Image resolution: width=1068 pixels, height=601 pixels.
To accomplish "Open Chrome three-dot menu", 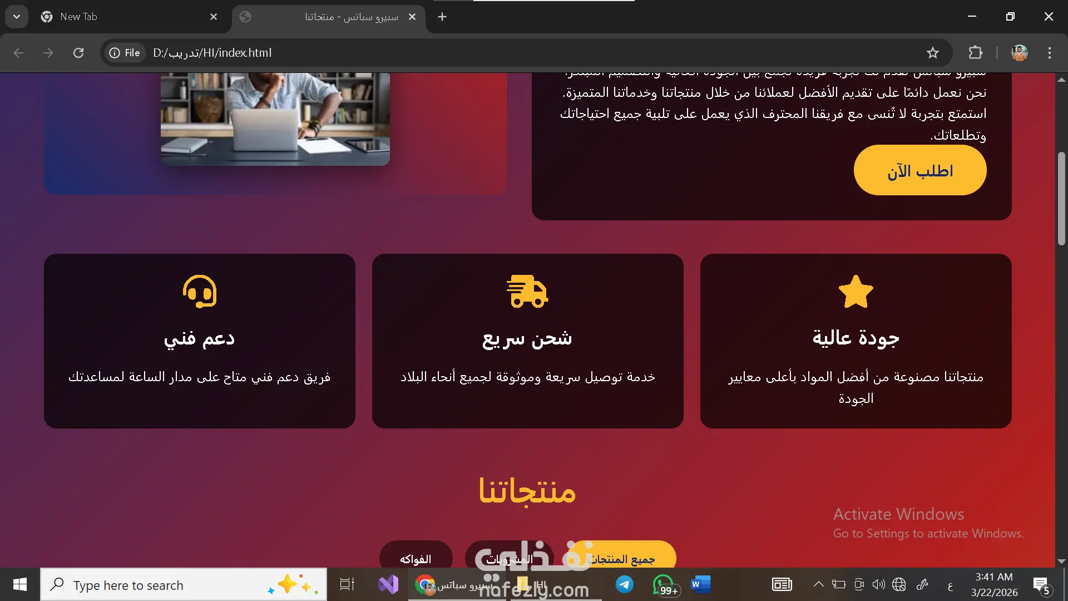I will pos(1049,53).
